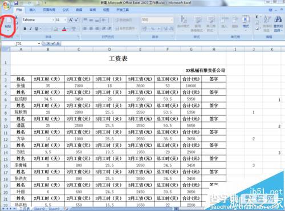Open the Tahoma font name dropdown
Image resolution: width=285 pixels, height=211 pixels.
[53, 20]
